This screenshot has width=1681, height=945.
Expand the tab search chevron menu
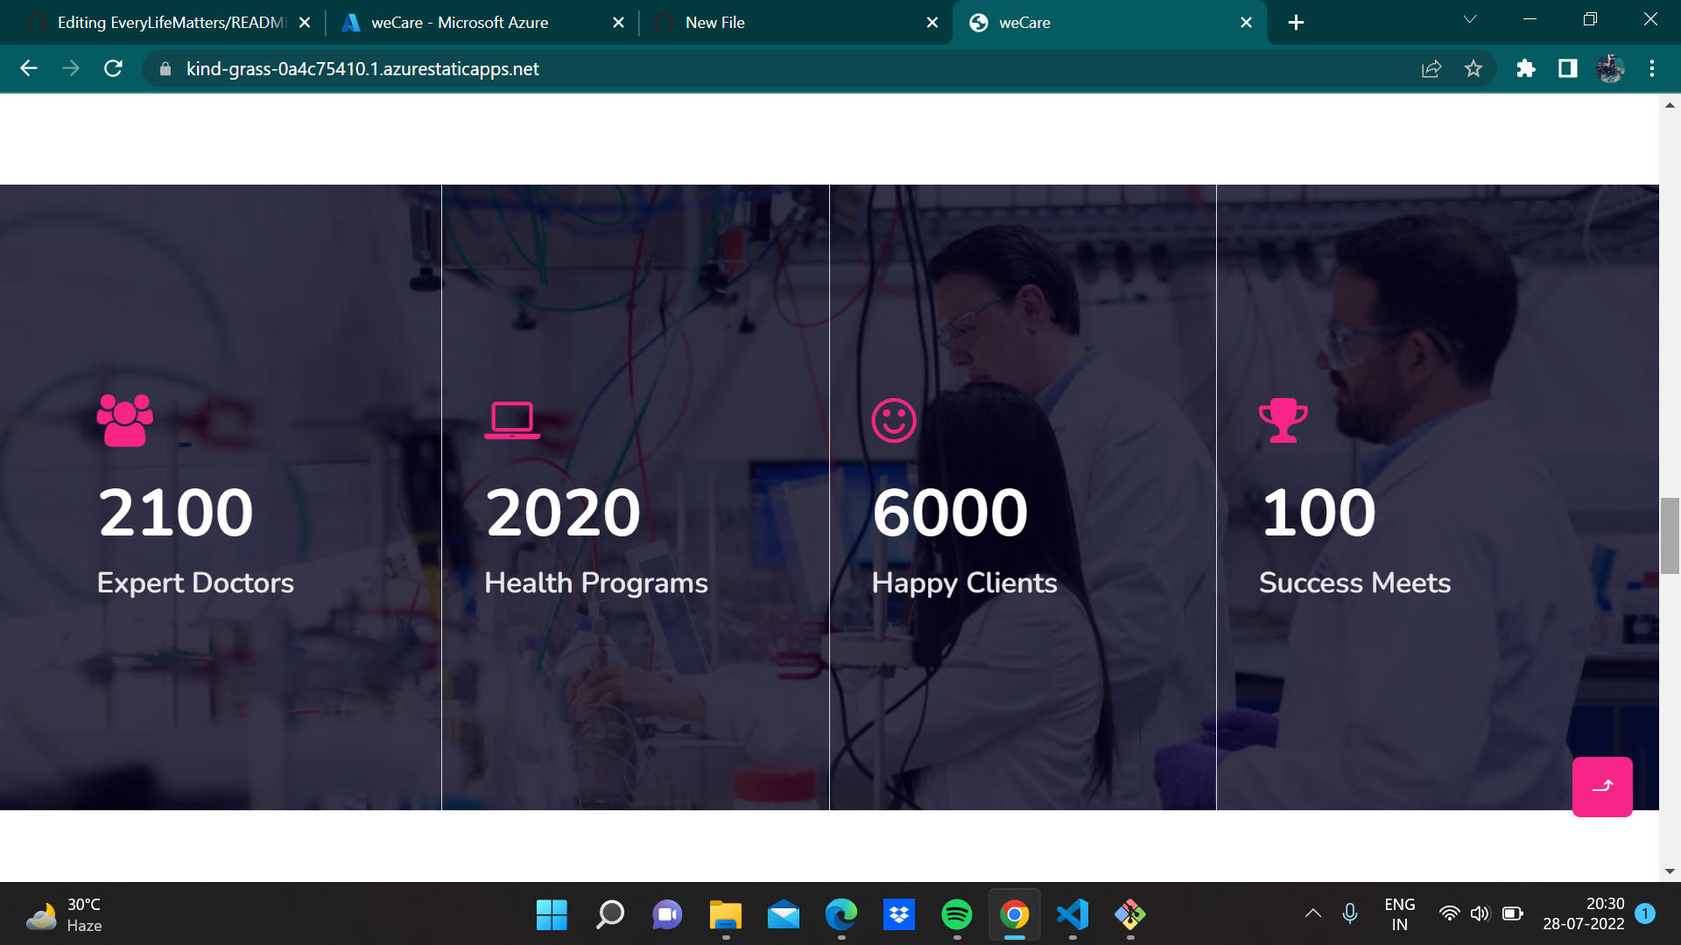click(1470, 19)
